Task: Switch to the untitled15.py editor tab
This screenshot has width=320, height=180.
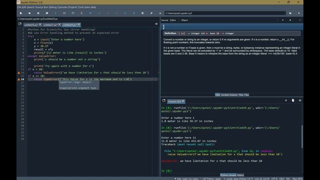Action: coord(31,24)
